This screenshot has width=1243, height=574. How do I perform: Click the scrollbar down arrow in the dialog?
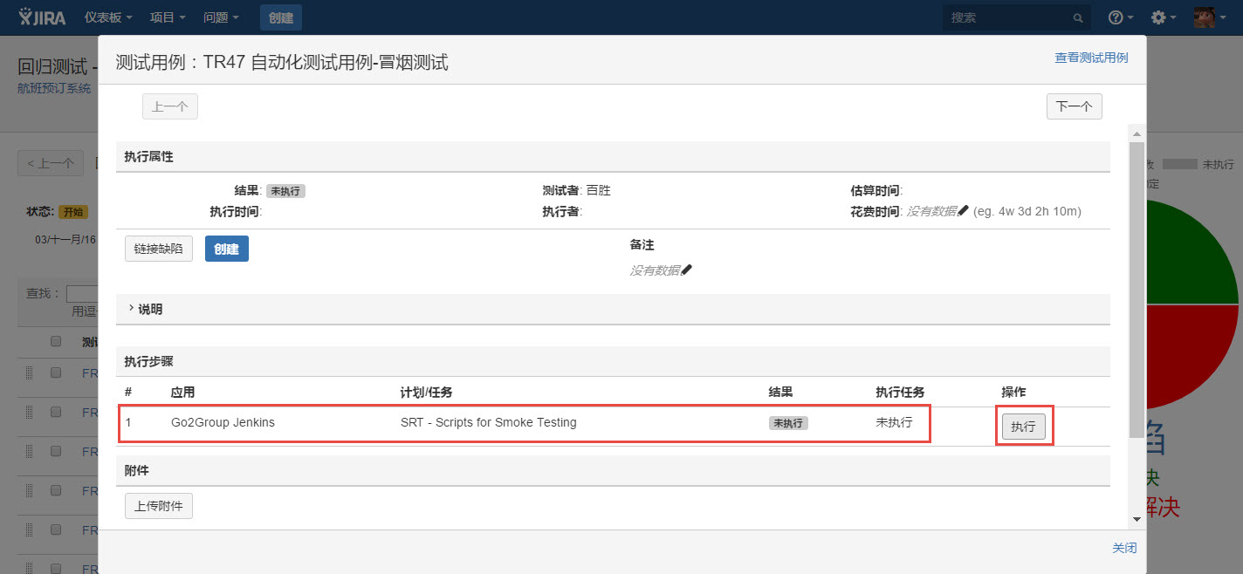pyautogui.click(x=1136, y=519)
